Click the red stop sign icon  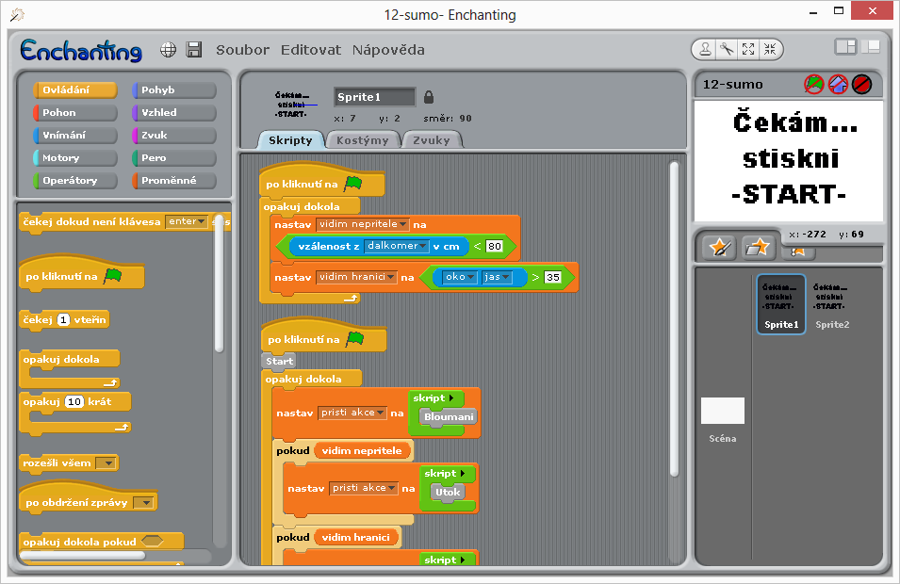click(x=861, y=85)
